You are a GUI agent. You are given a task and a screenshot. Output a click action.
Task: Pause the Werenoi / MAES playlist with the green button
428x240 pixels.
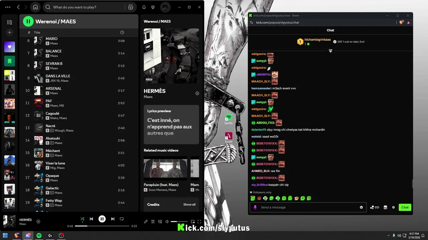[28, 21]
